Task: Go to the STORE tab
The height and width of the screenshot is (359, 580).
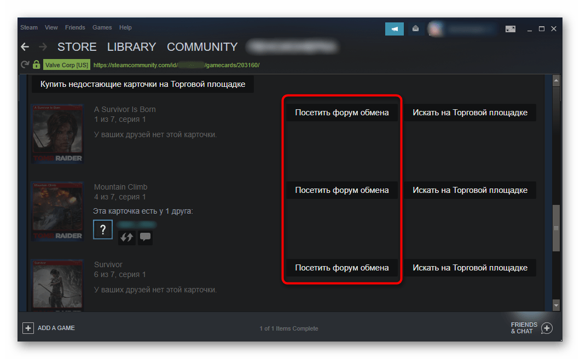Action: 77,47
